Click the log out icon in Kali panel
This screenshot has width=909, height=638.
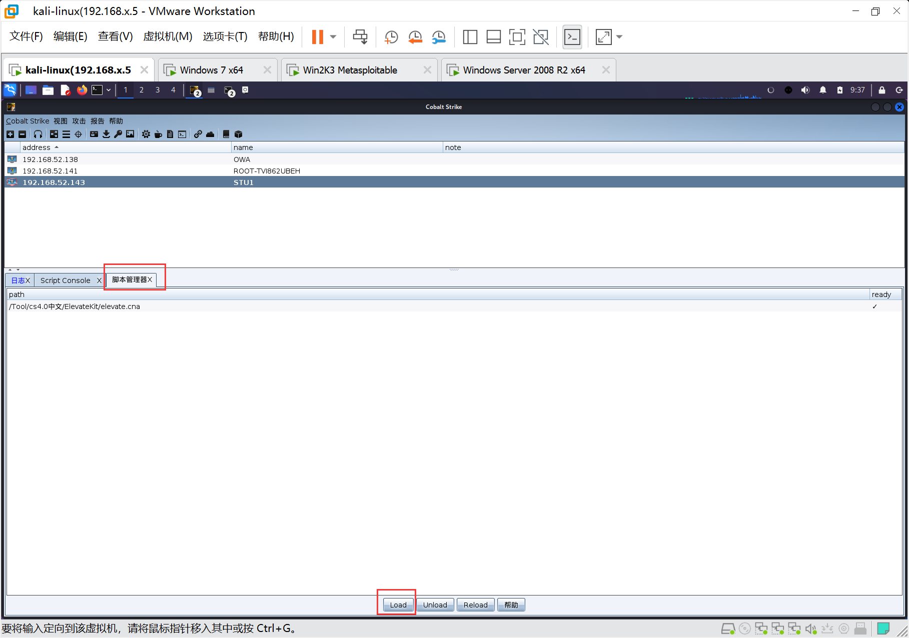[899, 90]
